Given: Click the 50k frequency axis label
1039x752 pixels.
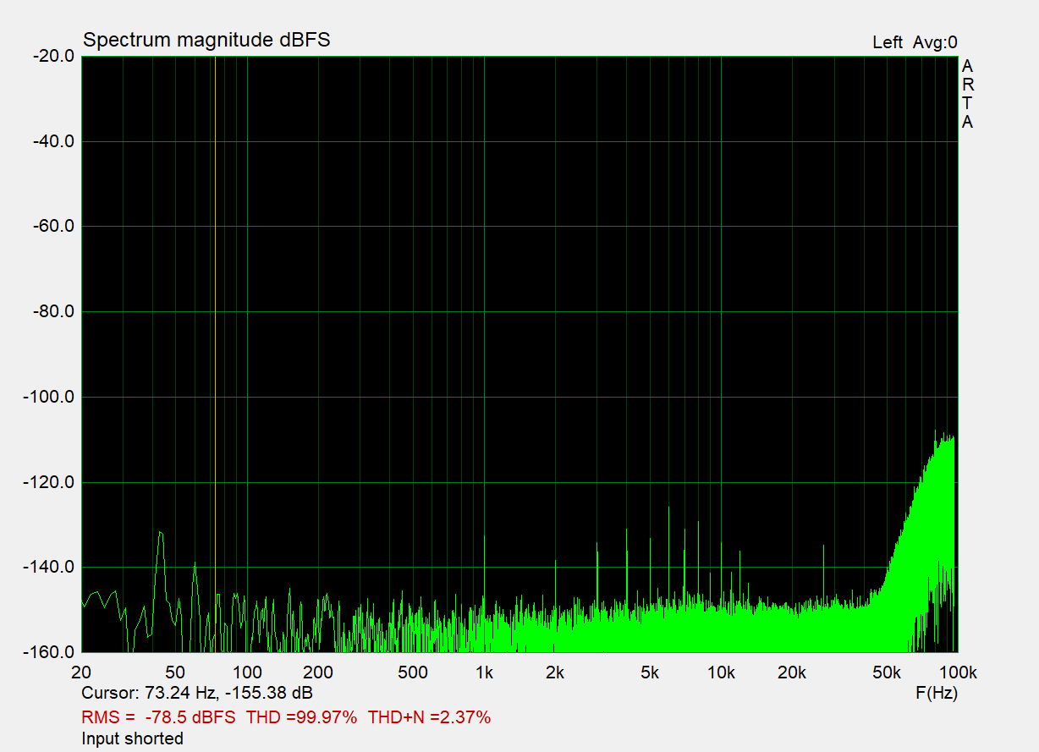Looking at the screenshot, I should pyautogui.click(x=887, y=673).
